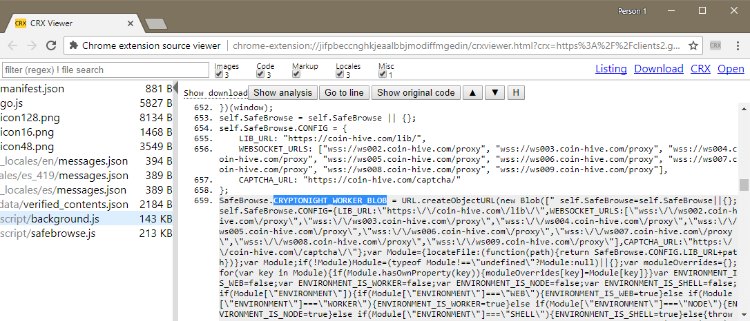Click the scrollbar down arrow in code pane
The width and height of the screenshot is (750, 321).
744,315
